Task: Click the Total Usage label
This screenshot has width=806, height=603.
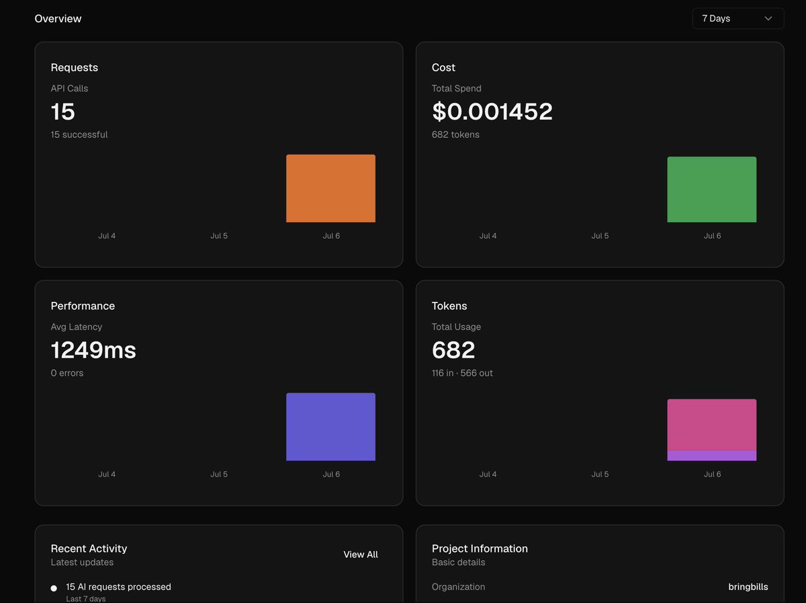Action: [456, 327]
